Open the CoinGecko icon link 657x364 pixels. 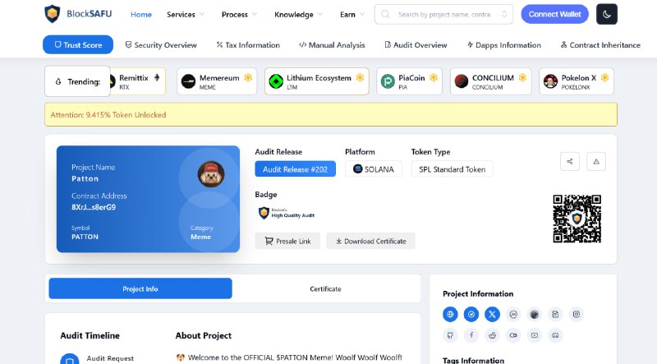click(x=535, y=314)
